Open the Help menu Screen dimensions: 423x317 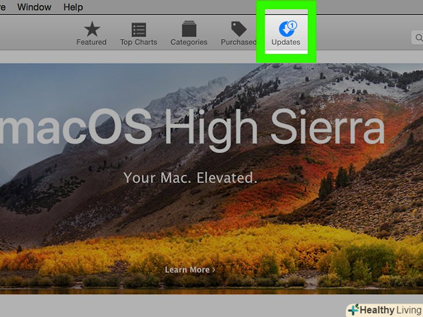(x=73, y=7)
